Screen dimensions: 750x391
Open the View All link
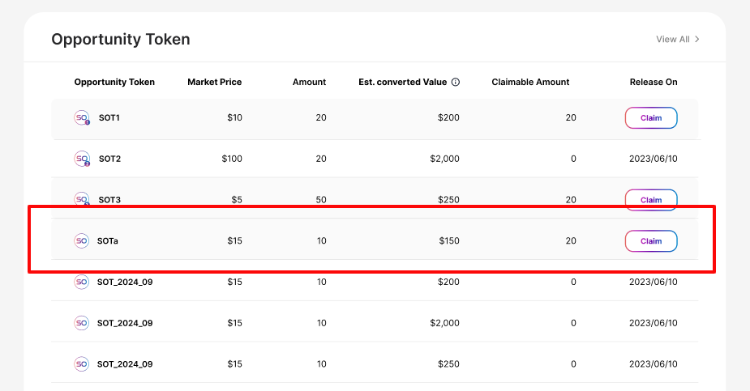coord(677,39)
